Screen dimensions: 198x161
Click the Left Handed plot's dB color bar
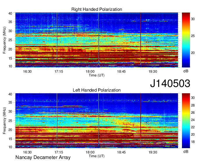(186, 120)
